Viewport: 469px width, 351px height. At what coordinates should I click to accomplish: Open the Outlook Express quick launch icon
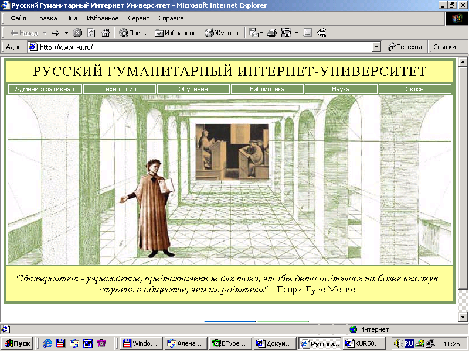point(74,343)
